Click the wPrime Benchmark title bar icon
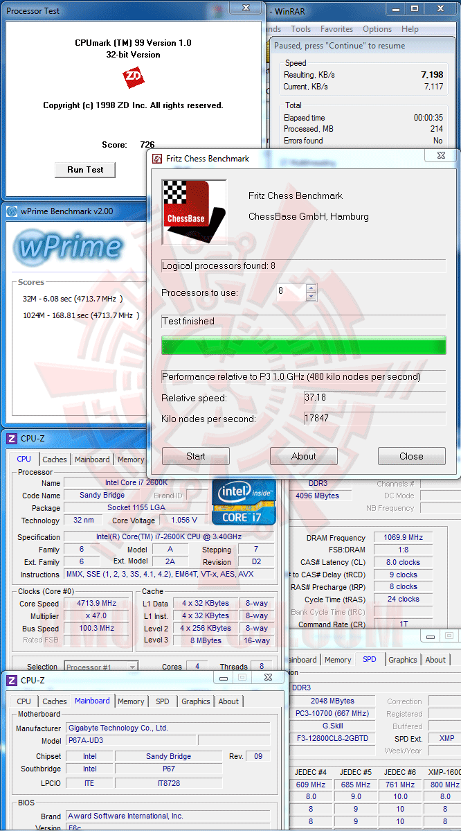Screen dimensions: 461x831 [x=12, y=211]
